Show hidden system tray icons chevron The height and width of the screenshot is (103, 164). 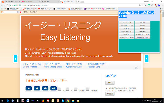pos(143,101)
